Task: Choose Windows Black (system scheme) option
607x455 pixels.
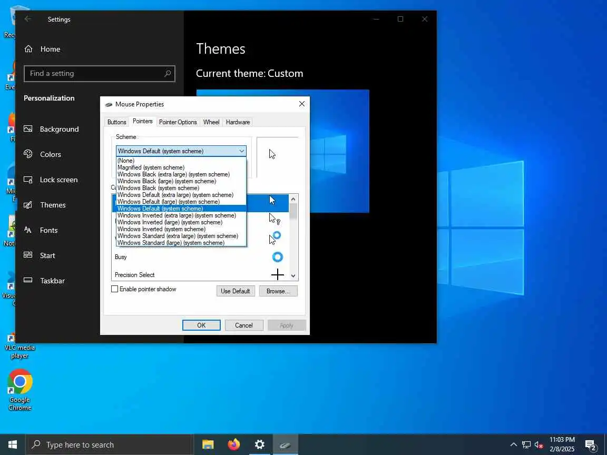Action: coord(181,188)
